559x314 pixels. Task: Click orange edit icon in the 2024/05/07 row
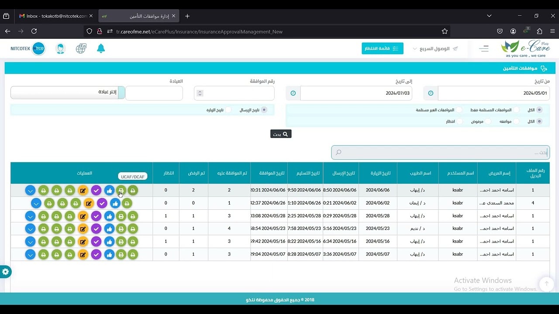click(x=83, y=254)
